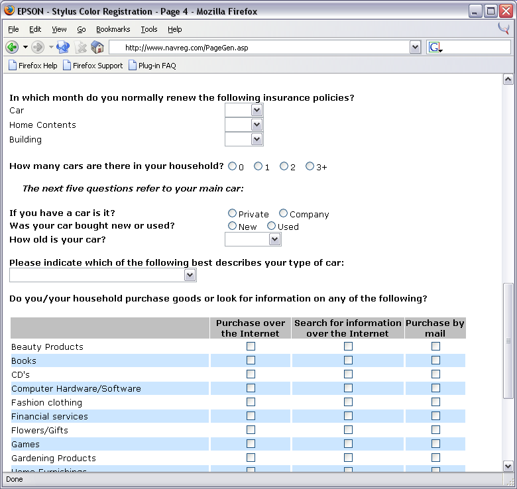Screen dimensions: 517x489
Task: Click the Forward navigation arrow
Action: click(38, 47)
